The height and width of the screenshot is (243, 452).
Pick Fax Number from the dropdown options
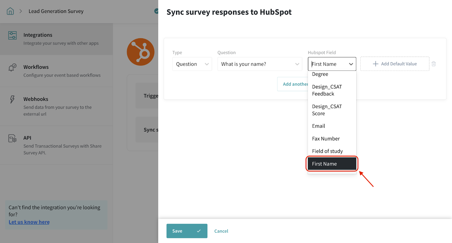tap(326, 139)
